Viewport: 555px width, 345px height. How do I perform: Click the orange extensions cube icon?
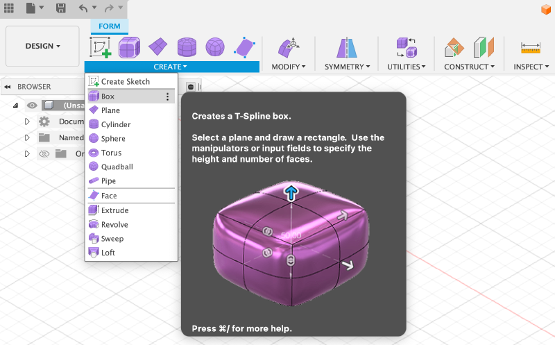(x=546, y=10)
